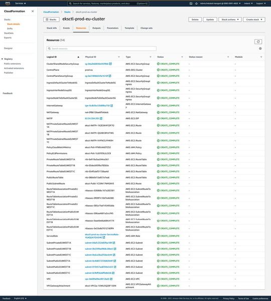The image size is (271, 301).
Task: Click the Stacks button beside stack title
Action: (x=51, y=20)
